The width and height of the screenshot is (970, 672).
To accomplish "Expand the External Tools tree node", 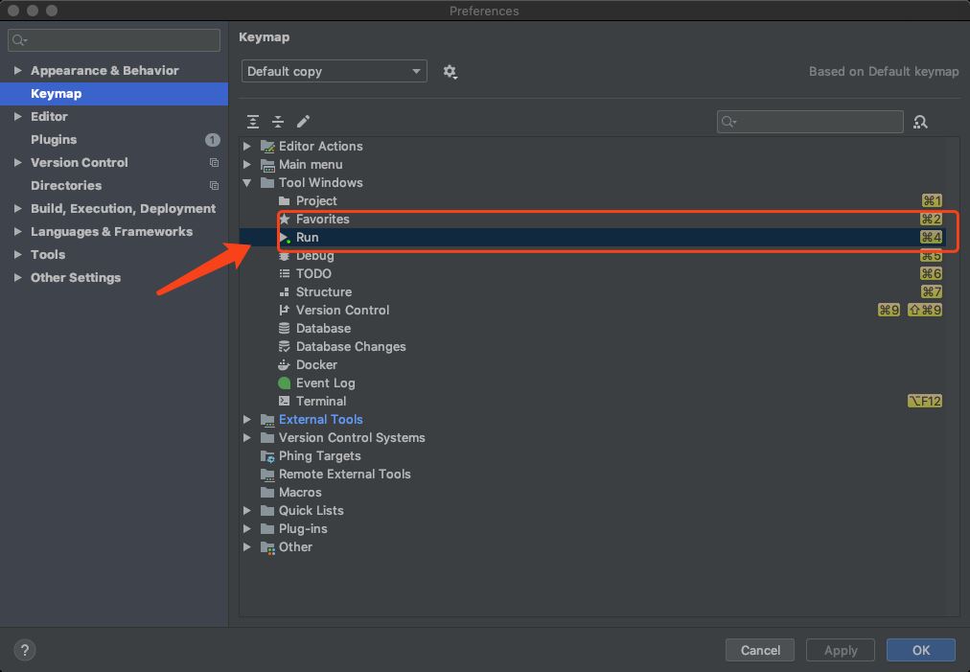I will 247,420.
